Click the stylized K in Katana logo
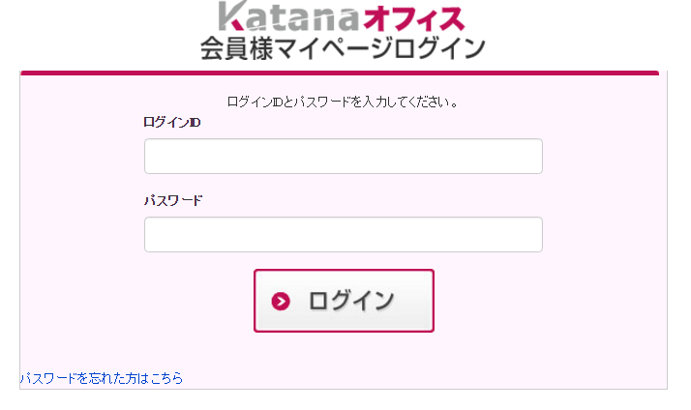691x410 pixels. click(233, 15)
